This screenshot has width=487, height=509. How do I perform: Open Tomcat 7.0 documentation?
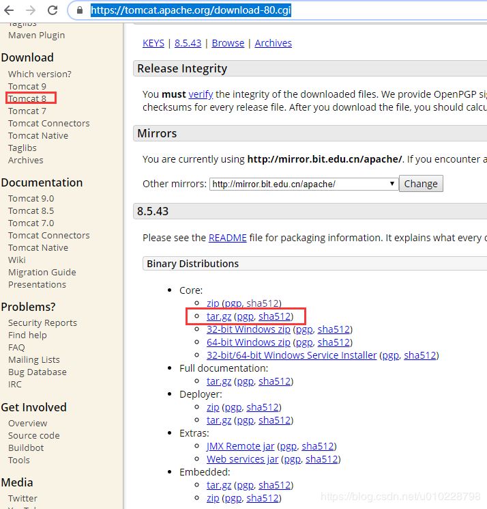pos(31,223)
